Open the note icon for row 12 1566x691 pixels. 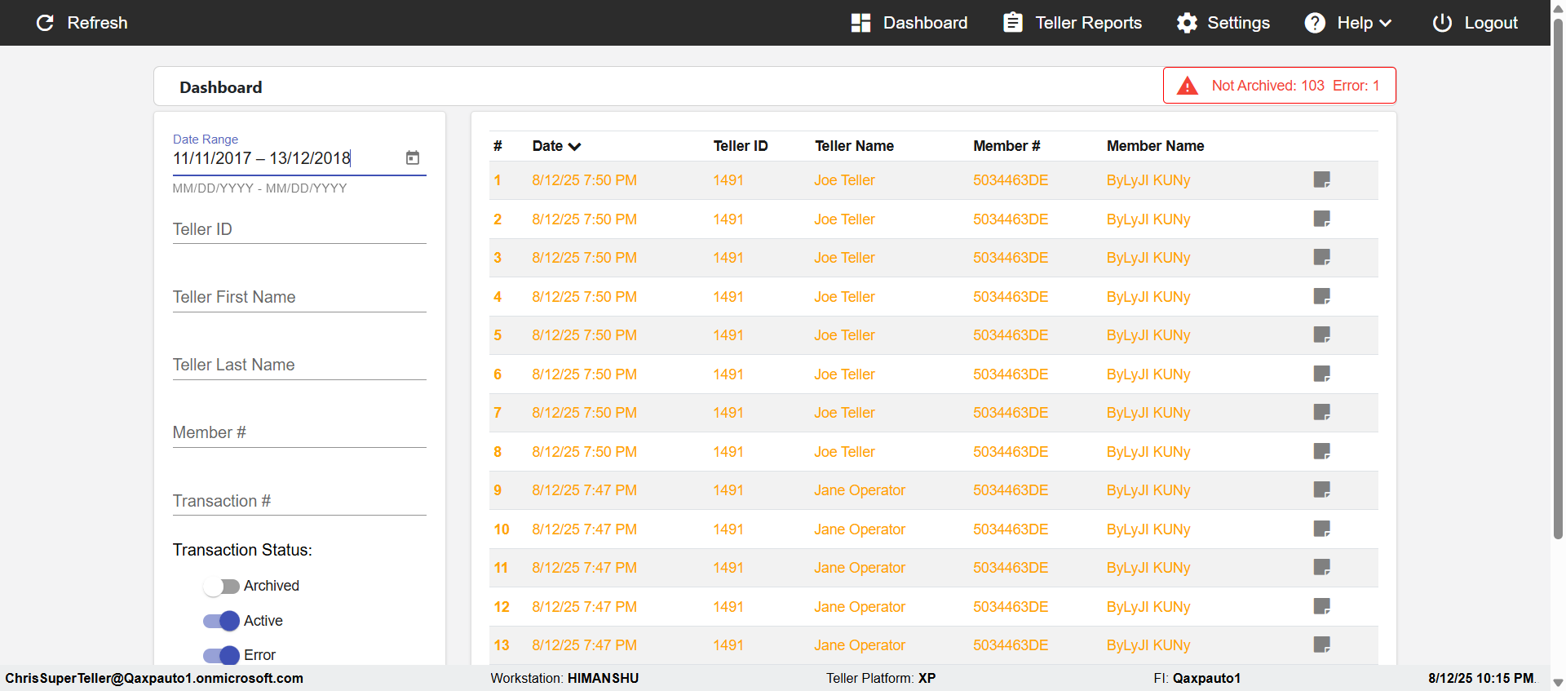[x=1322, y=606]
